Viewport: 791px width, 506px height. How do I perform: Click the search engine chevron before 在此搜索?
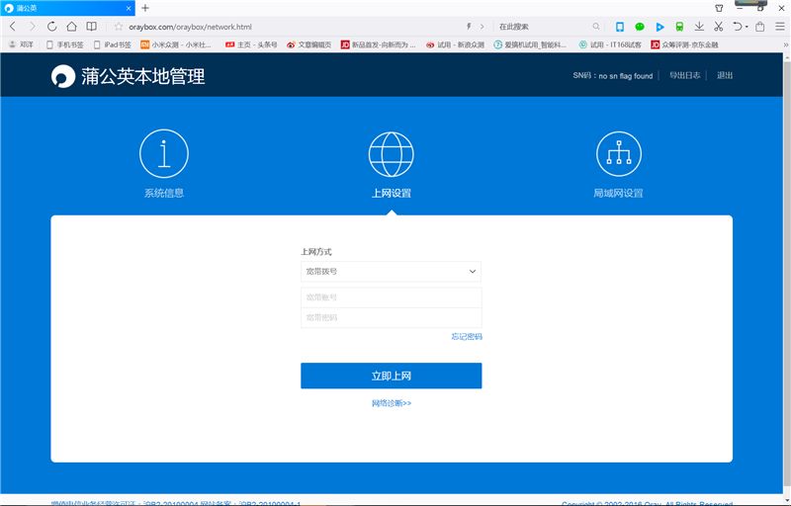pyautogui.click(x=482, y=27)
